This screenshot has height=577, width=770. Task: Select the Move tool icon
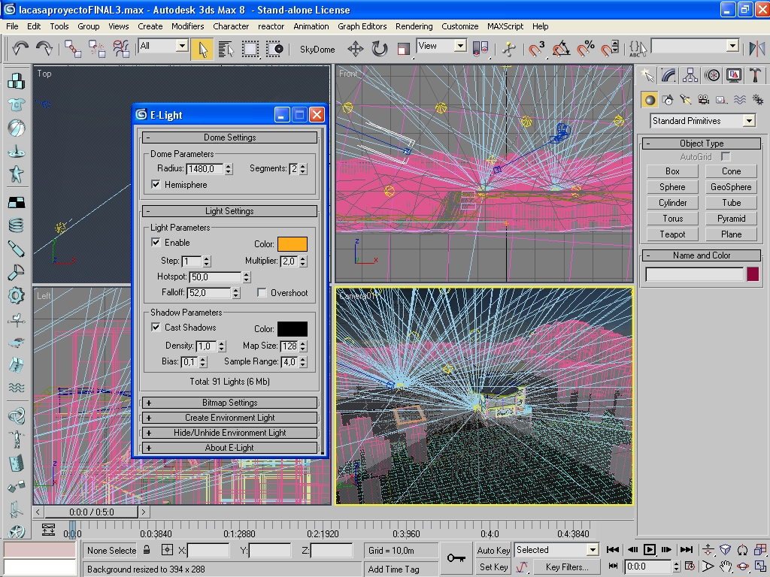pyautogui.click(x=356, y=49)
